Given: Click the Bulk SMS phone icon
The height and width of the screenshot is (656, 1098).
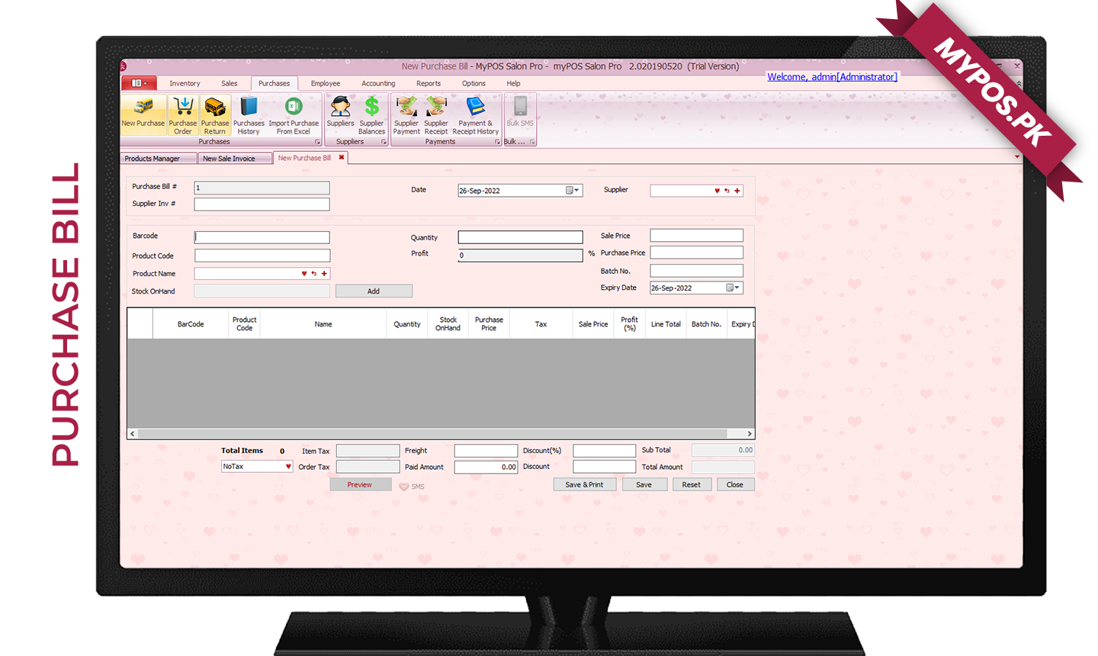Looking at the screenshot, I should click(520, 111).
